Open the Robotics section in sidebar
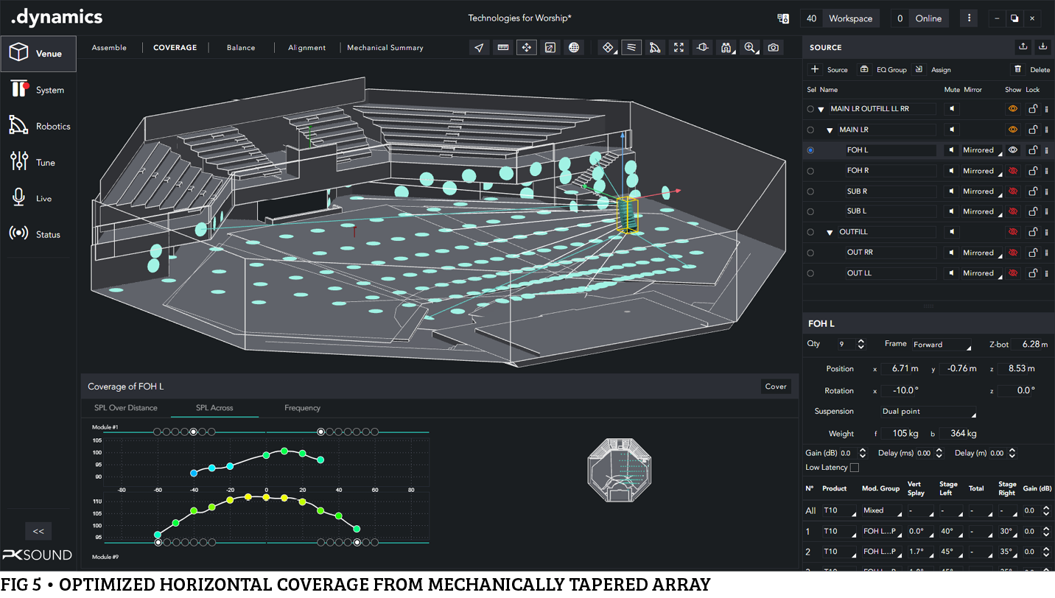The image size is (1055, 598). coord(38,127)
